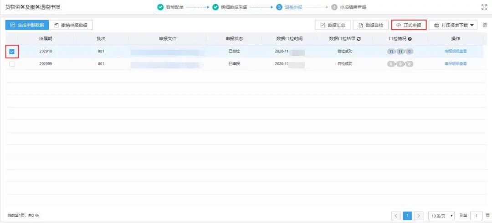This screenshot has width=492, height=223.
Task: Go to the 智能配单 step
Action: [x=175, y=7]
